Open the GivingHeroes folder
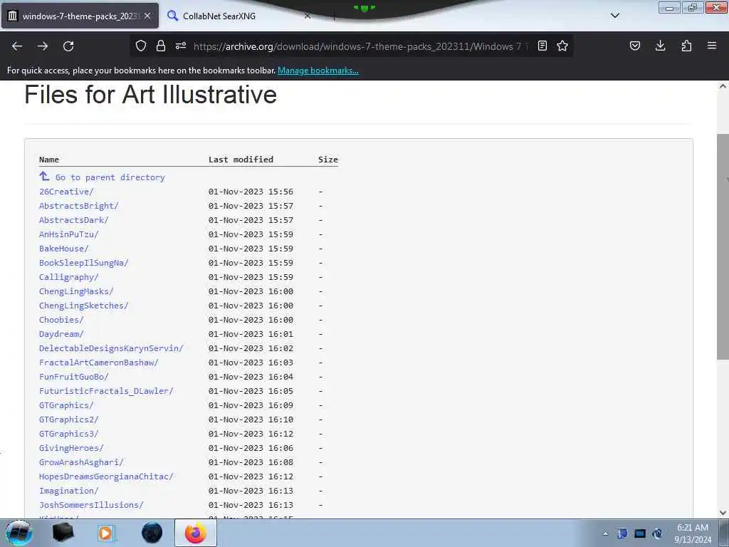The height and width of the screenshot is (547, 729). (71, 448)
